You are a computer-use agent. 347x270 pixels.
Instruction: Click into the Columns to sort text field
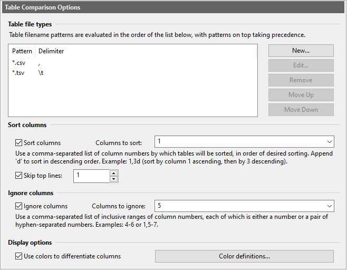pos(237,142)
